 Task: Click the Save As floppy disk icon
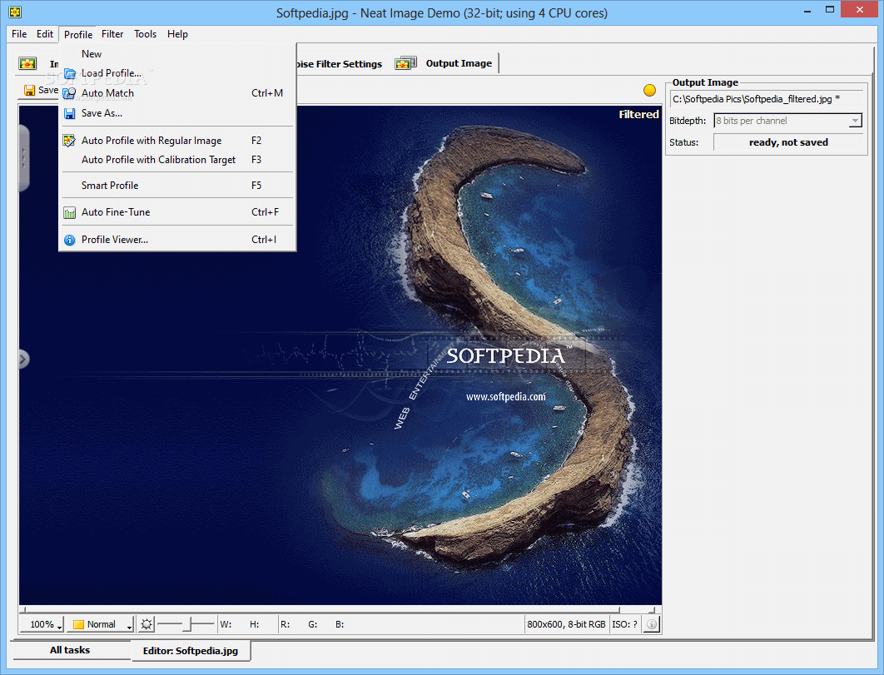[69, 113]
